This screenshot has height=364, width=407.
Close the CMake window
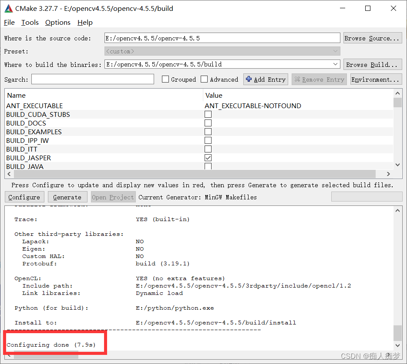pos(394,8)
